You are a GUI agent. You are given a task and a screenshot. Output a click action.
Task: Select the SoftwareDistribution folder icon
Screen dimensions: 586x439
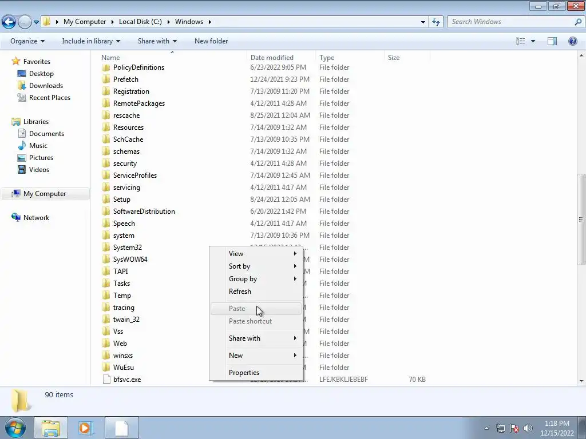[x=106, y=211]
